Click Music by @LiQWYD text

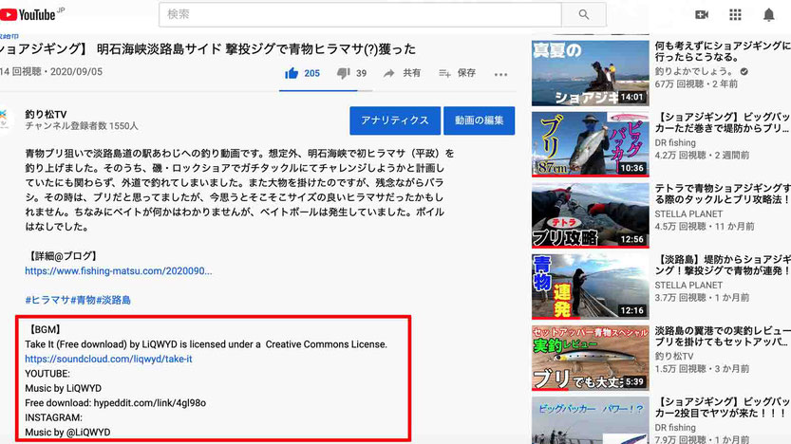67,432
